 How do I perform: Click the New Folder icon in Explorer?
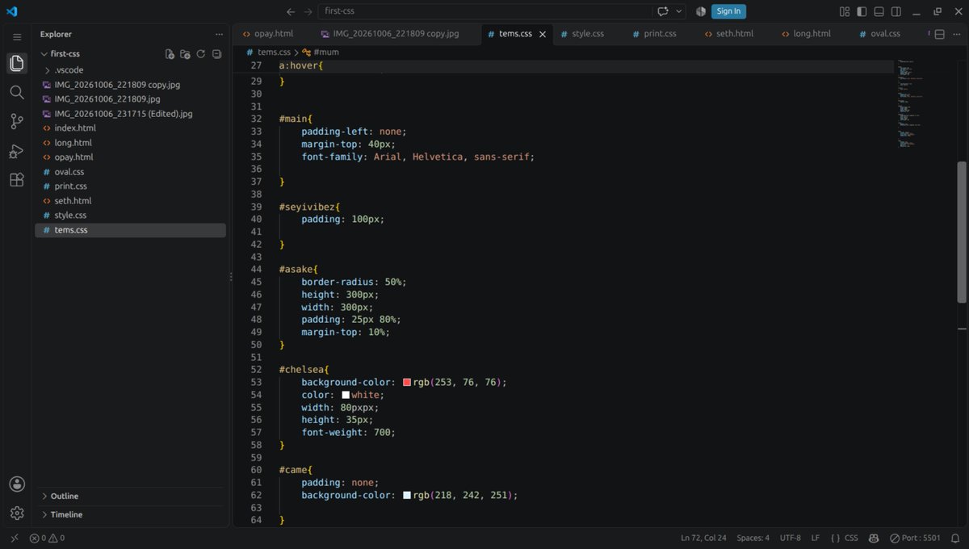tap(185, 54)
